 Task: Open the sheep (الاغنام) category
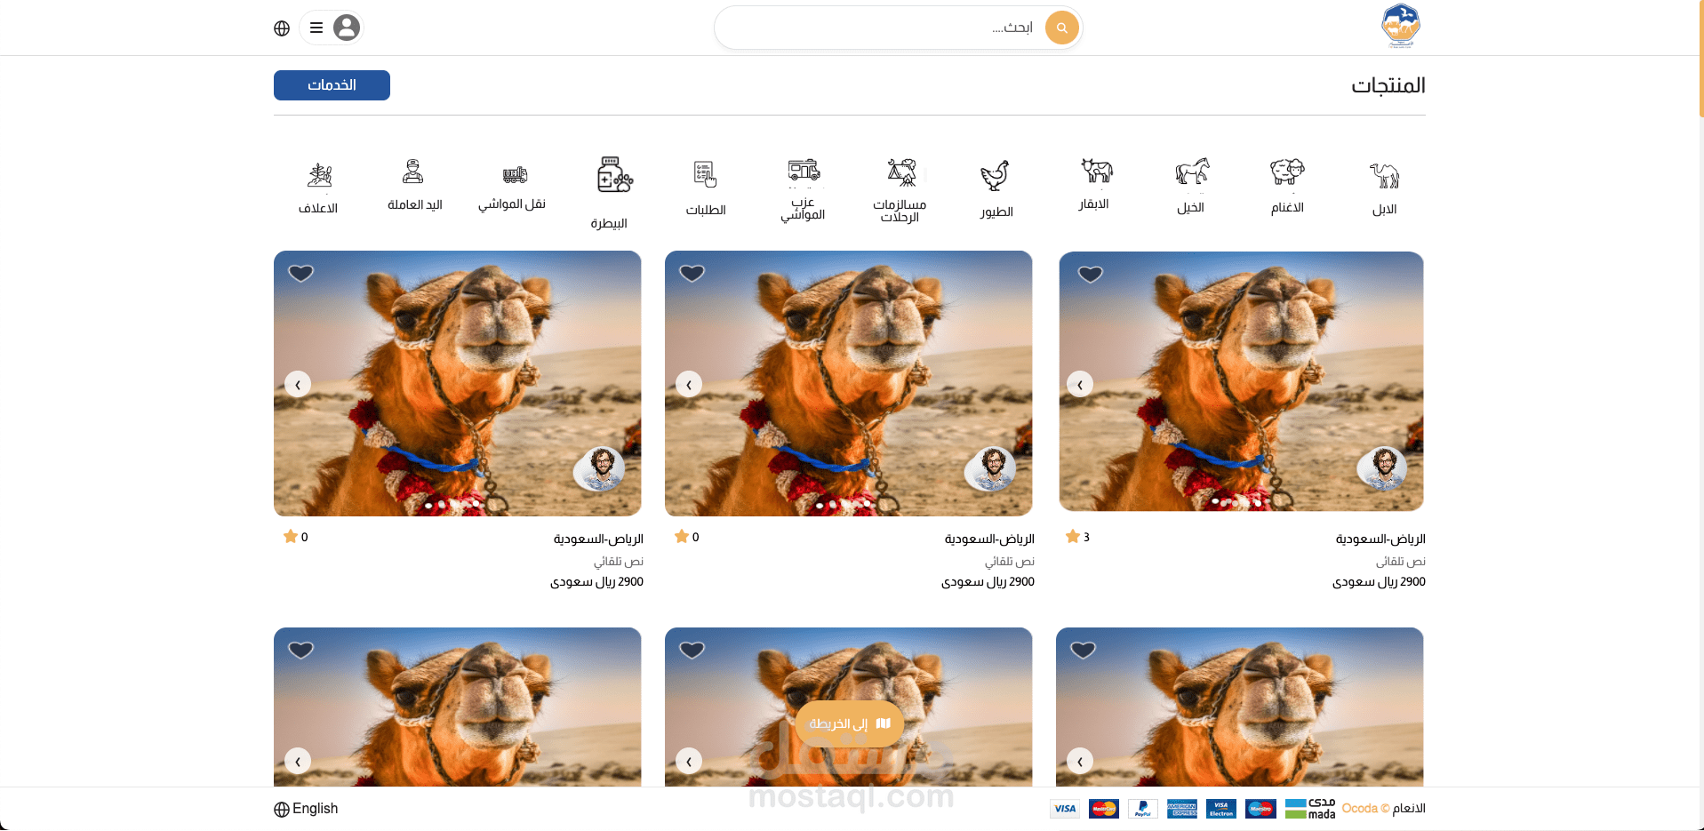(1287, 186)
